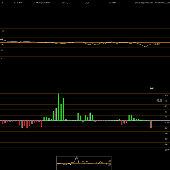This screenshot has height=170, width=170.
Task: Click the '-60' label on the MR axis
Action: coord(166,139)
